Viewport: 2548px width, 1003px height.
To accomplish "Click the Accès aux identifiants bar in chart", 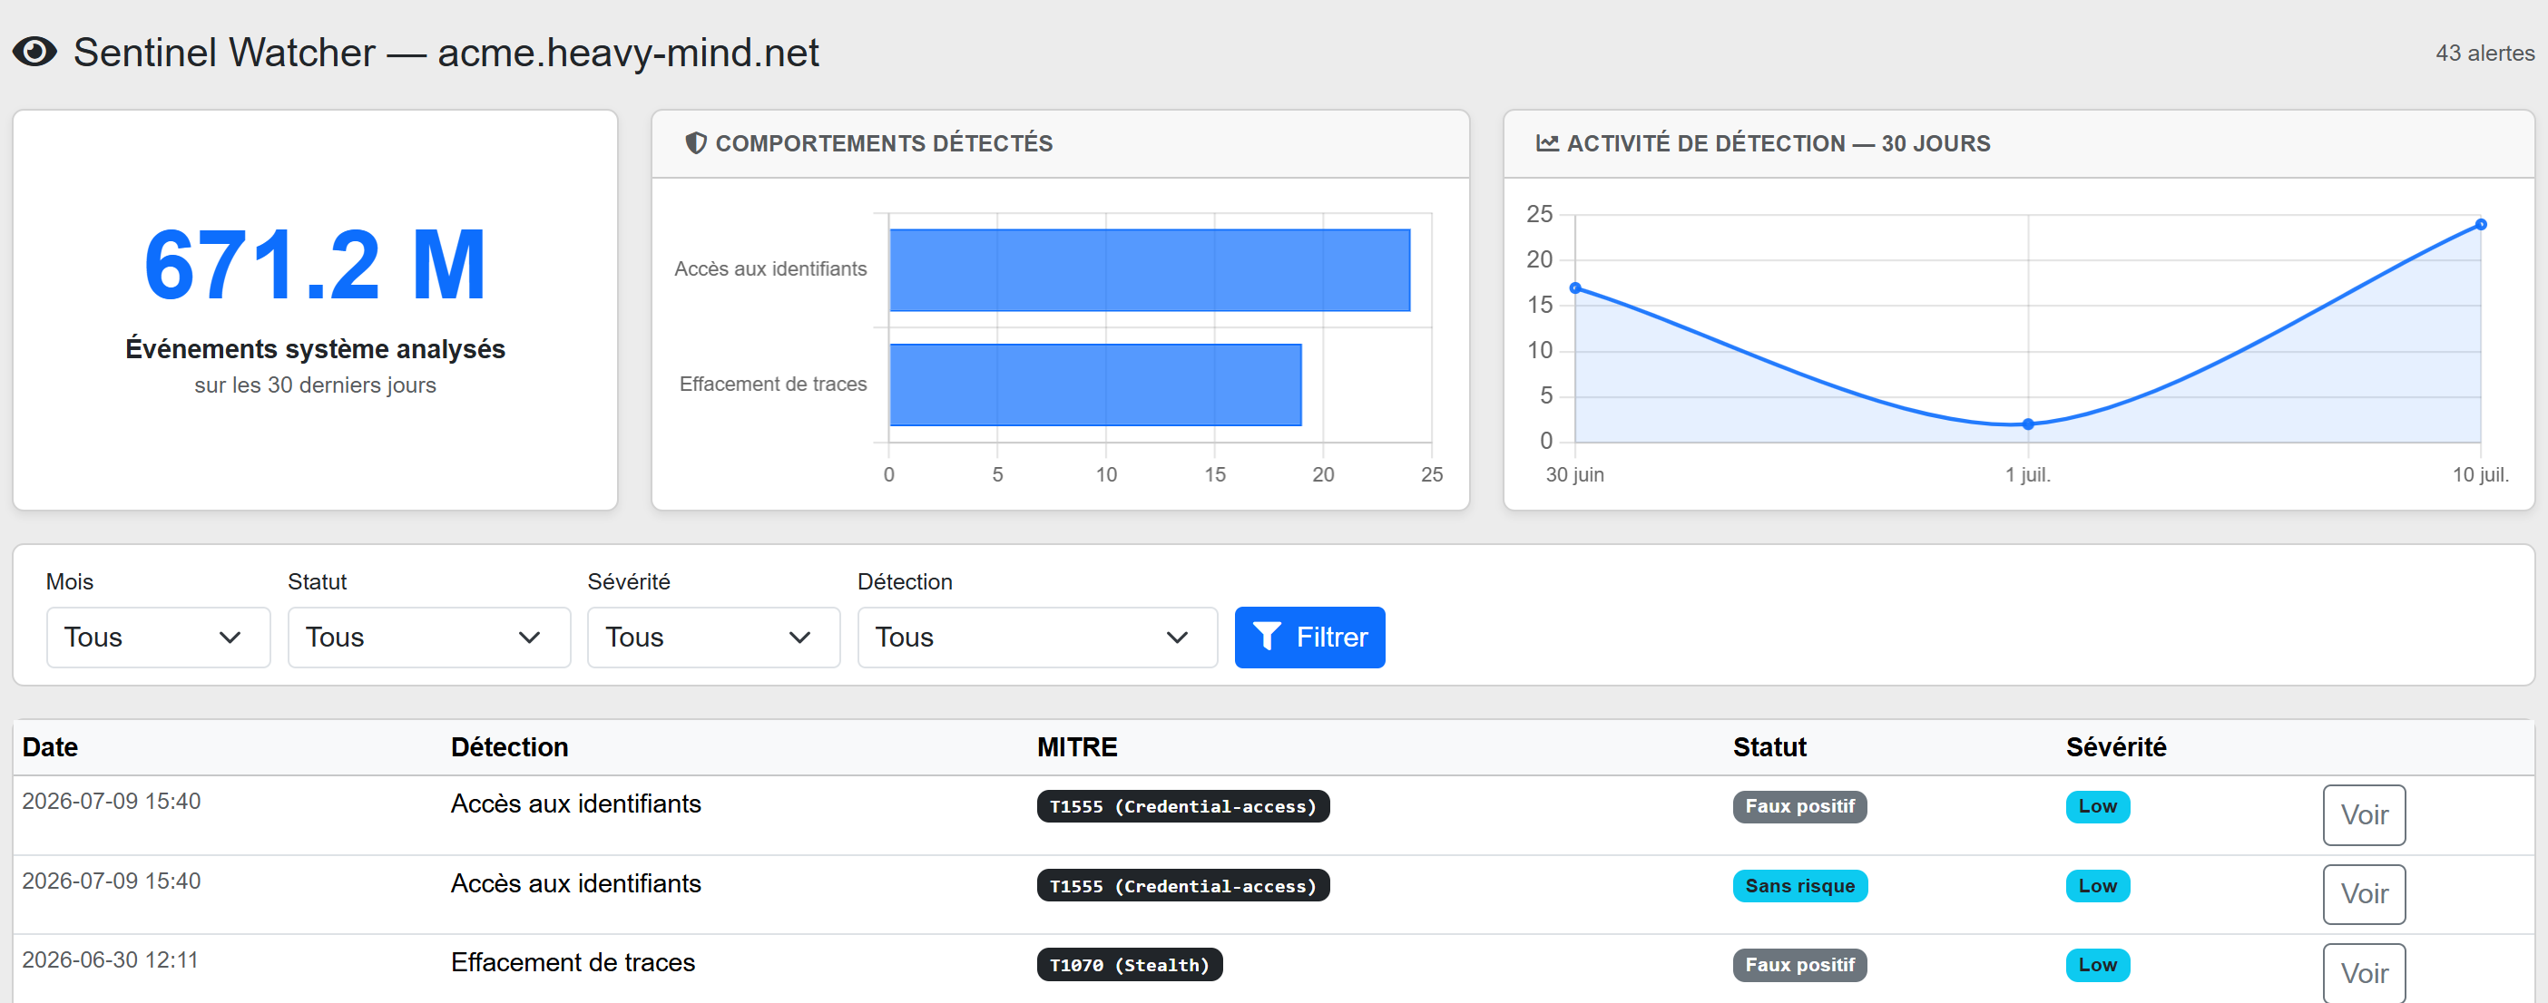I will (1150, 269).
